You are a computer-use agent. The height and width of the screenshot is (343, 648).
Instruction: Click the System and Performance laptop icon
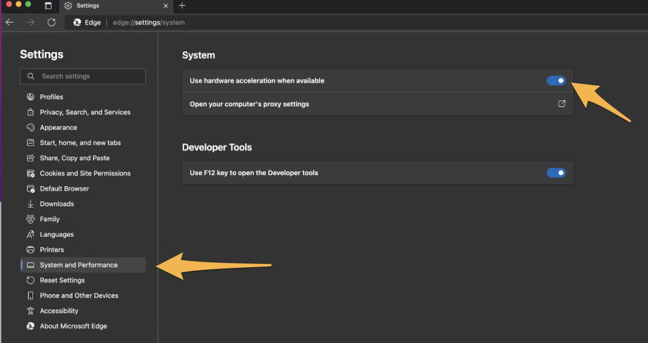(31, 265)
